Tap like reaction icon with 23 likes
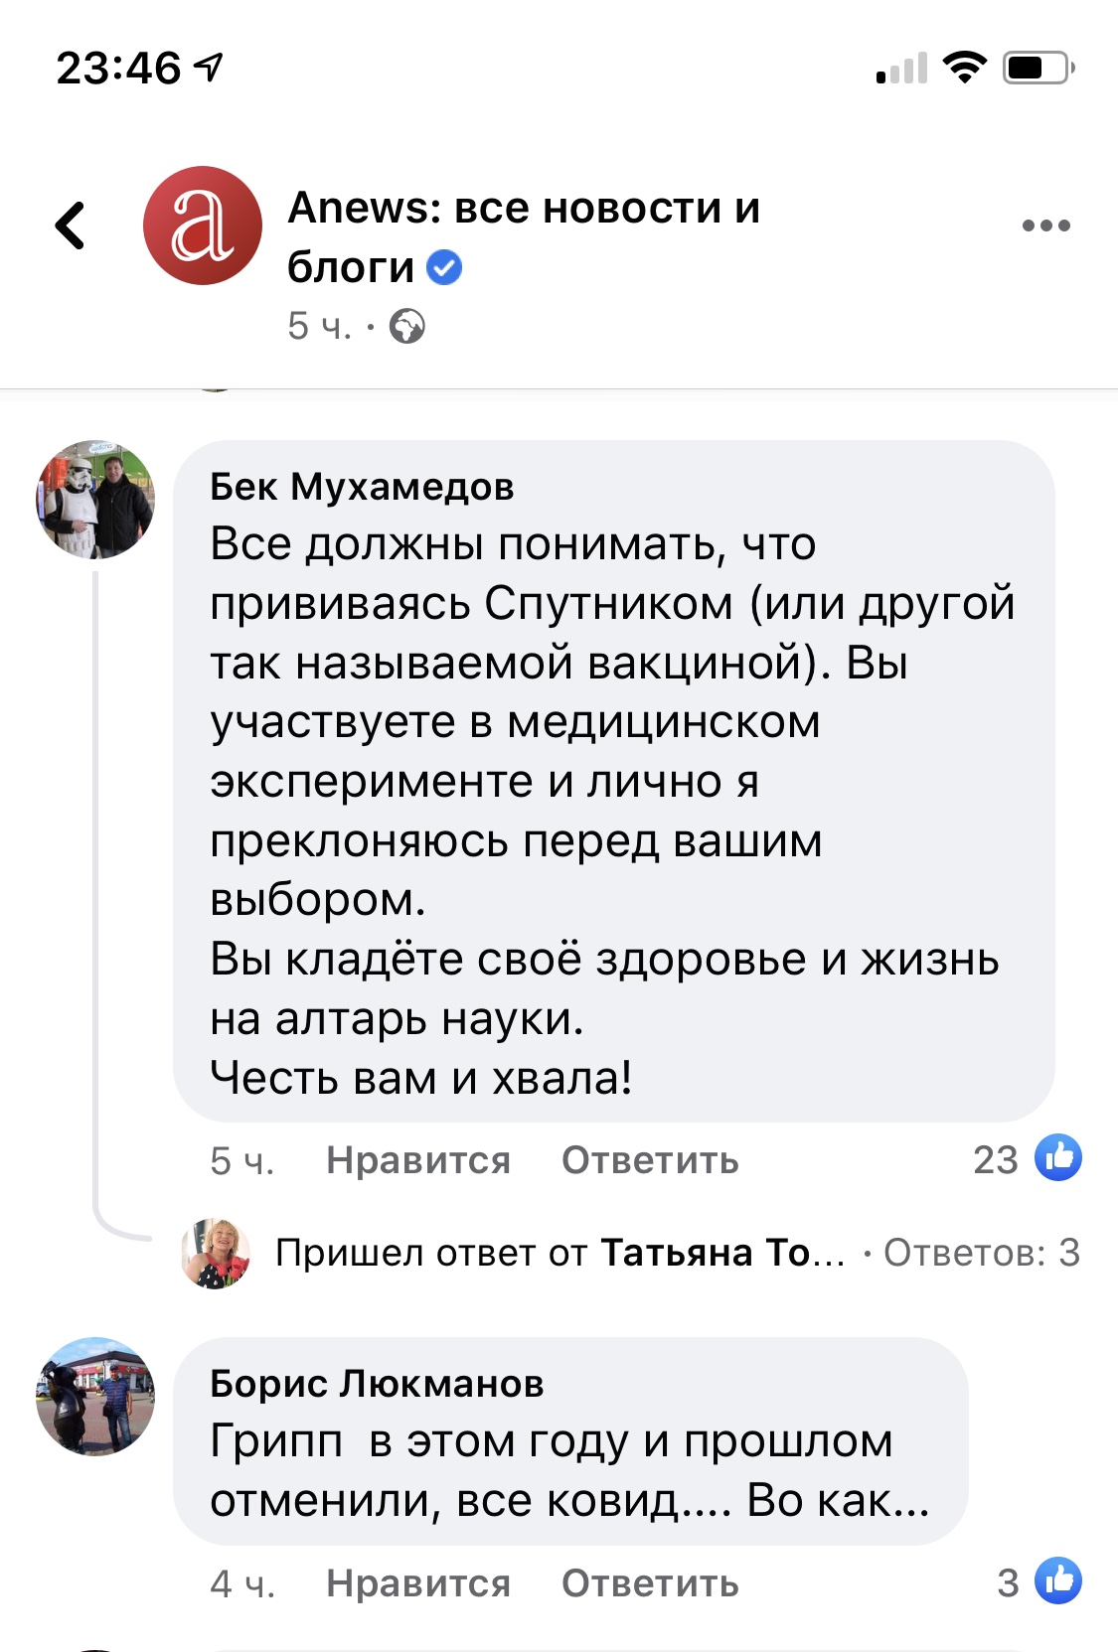1118x1652 pixels. (x=1058, y=1158)
